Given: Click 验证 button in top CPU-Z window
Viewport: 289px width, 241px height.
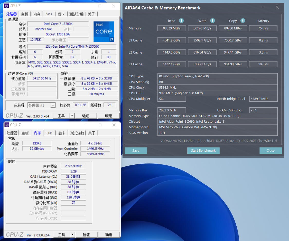Looking at the screenshot, I should coord(86,116).
